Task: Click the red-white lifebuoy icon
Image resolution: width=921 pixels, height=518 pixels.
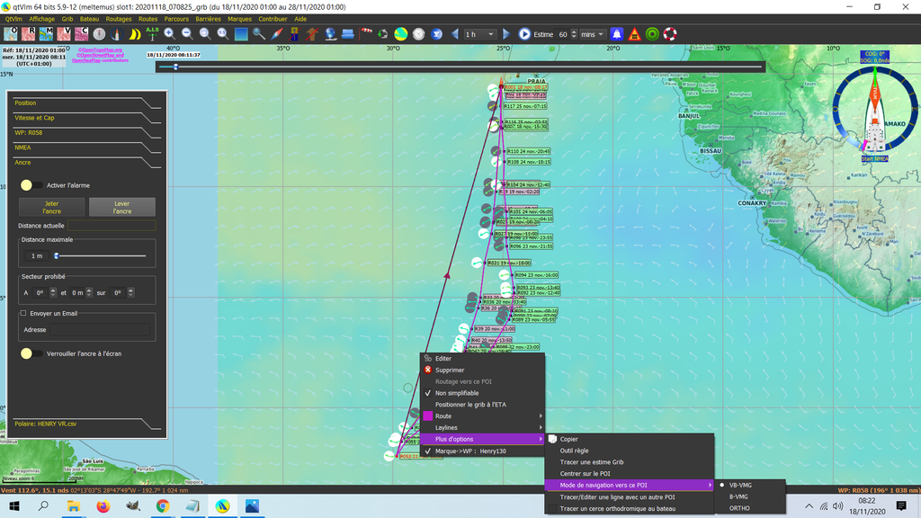Action: [669, 34]
